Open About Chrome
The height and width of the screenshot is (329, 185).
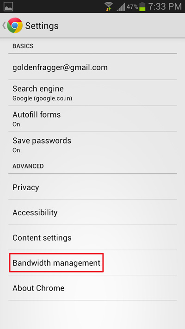pyautogui.click(x=92, y=288)
